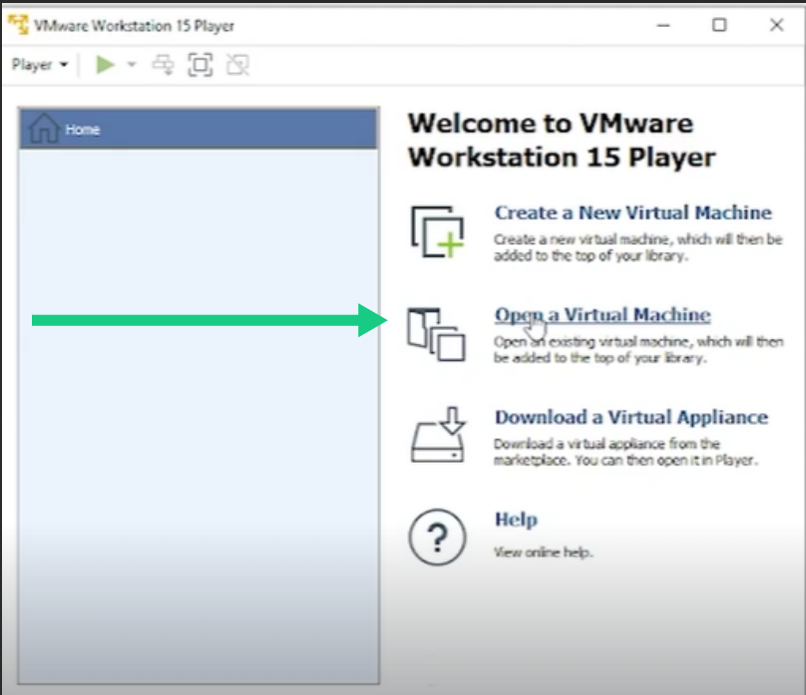
Task: Click the green Power On play button
Action: (x=105, y=65)
